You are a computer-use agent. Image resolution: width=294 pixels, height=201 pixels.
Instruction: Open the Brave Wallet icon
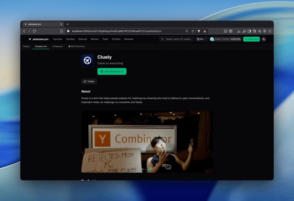(x=254, y=31)
